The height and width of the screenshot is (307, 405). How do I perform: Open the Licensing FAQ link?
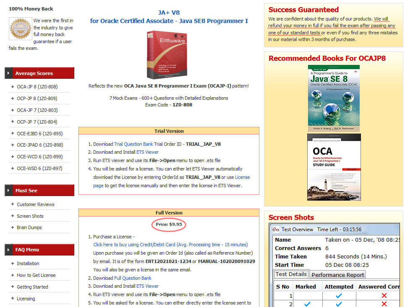coord(26,299)
